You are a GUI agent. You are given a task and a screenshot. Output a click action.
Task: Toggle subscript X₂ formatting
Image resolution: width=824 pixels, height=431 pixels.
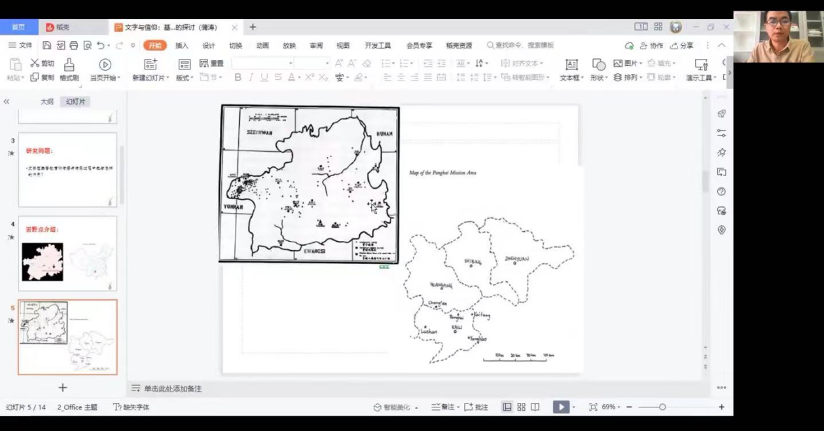pyautogui.click(x=323, y=77)
